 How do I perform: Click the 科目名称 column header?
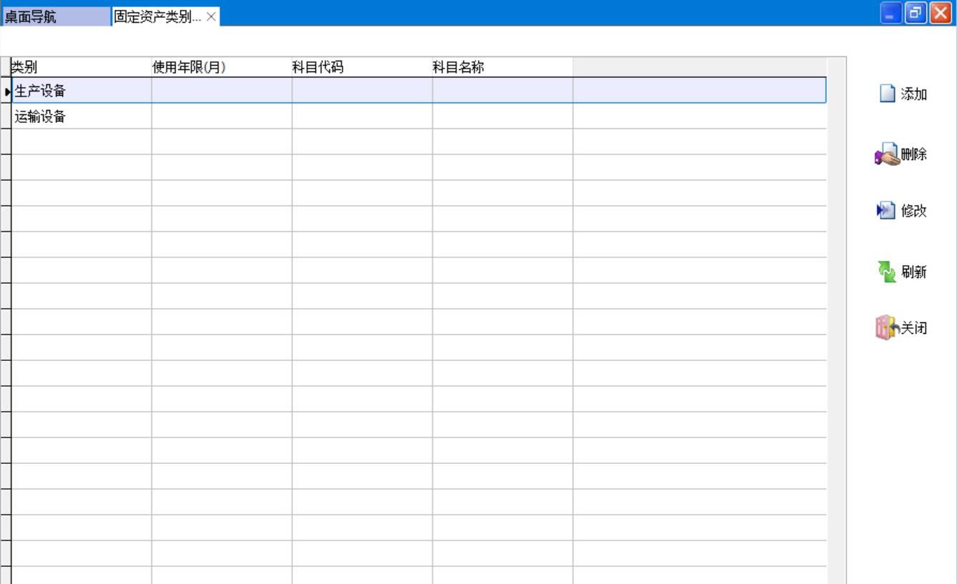click(x=502, y=67)
